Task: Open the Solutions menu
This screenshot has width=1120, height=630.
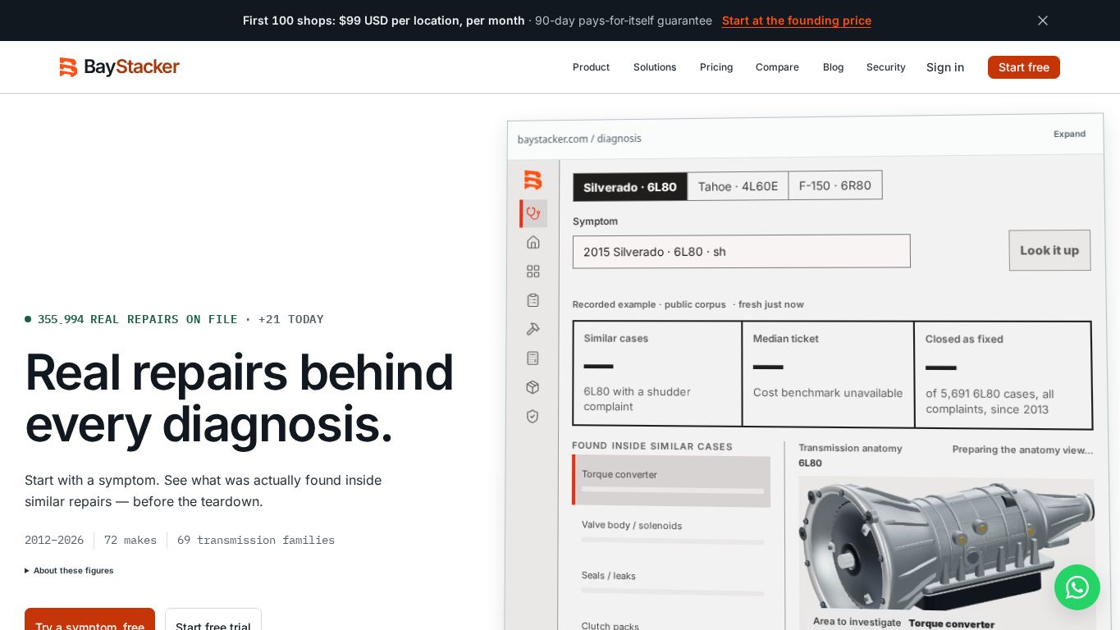Action: click(655, 67)
